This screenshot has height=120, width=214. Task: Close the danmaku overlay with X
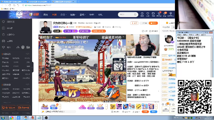click(x=124, y=37)
